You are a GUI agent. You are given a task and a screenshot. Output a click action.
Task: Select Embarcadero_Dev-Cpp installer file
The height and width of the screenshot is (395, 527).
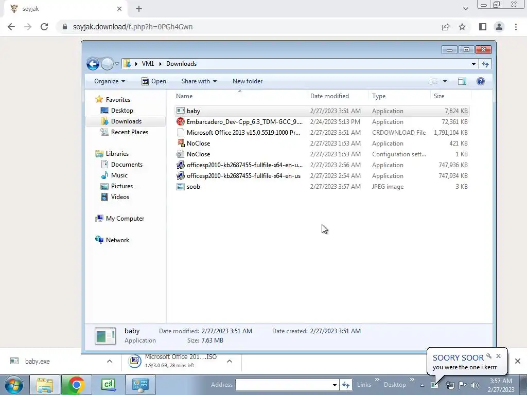322,121
